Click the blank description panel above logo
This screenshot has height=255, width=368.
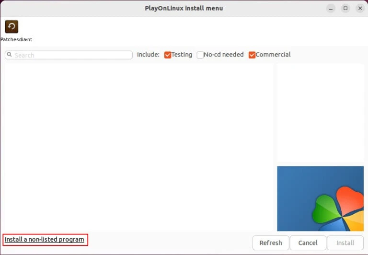click(320, 113)
